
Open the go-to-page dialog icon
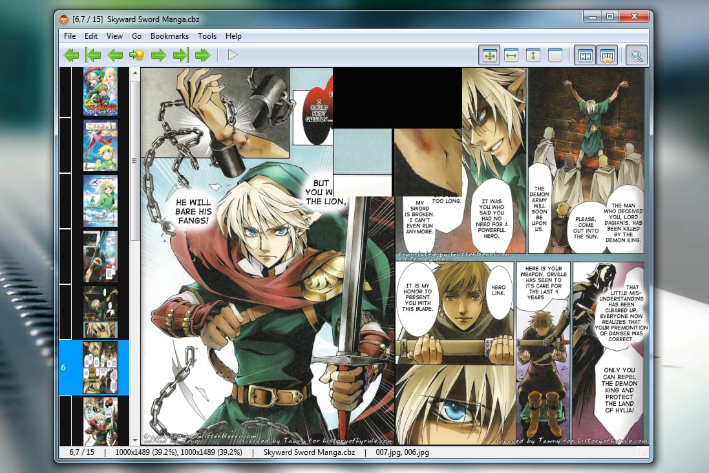click(x=136, y=55)
